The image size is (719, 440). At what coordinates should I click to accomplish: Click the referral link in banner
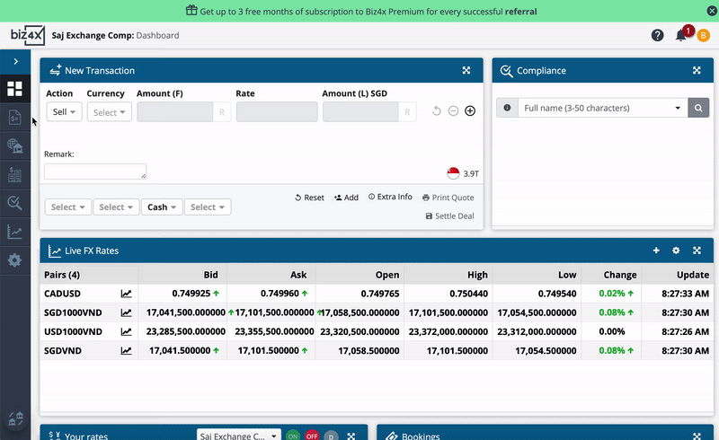click(521, 12)
